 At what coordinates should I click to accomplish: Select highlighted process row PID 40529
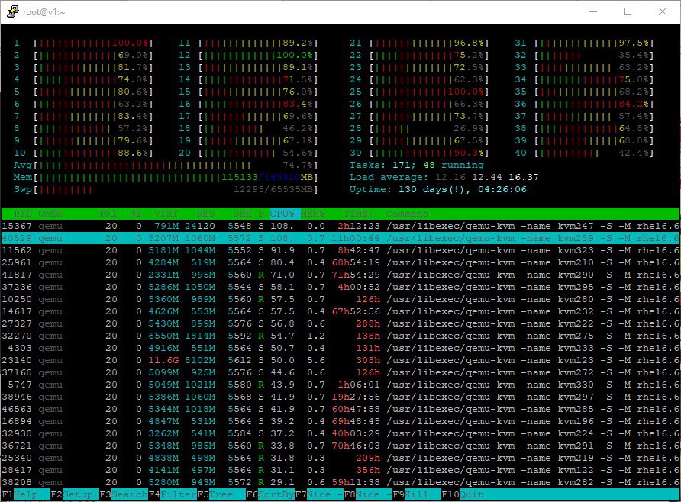340,238
